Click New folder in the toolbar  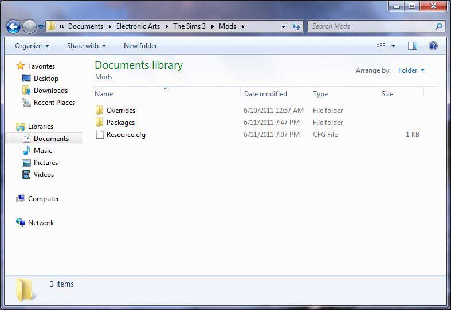pos(140,46)
